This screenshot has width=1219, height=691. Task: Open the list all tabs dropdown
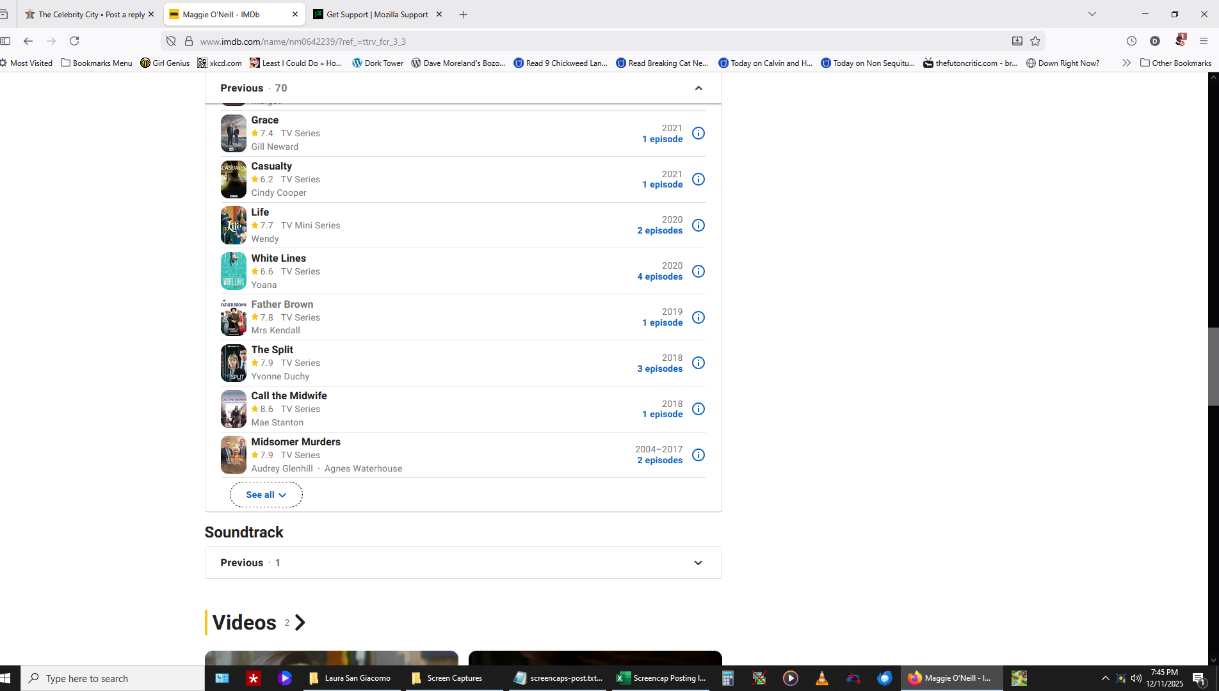pyautogui.click(x=1092, y=14)
